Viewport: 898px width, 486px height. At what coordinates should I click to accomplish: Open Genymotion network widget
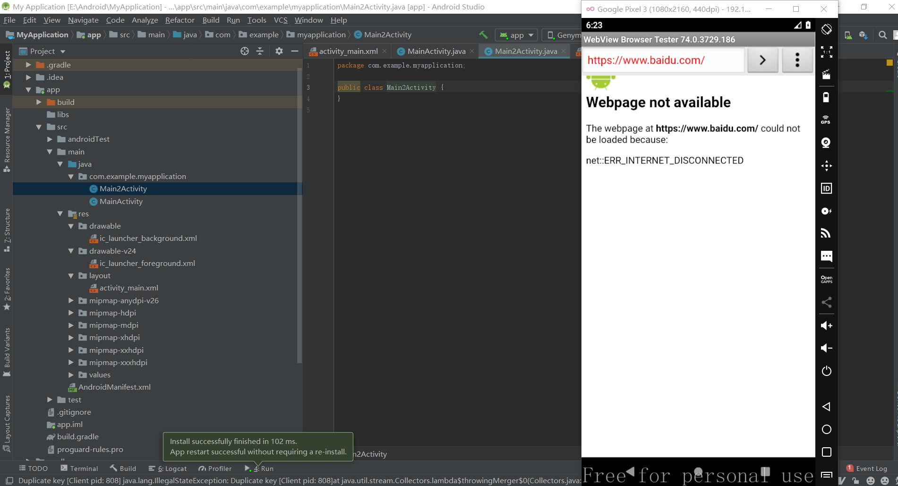click(x=827, y=233)
